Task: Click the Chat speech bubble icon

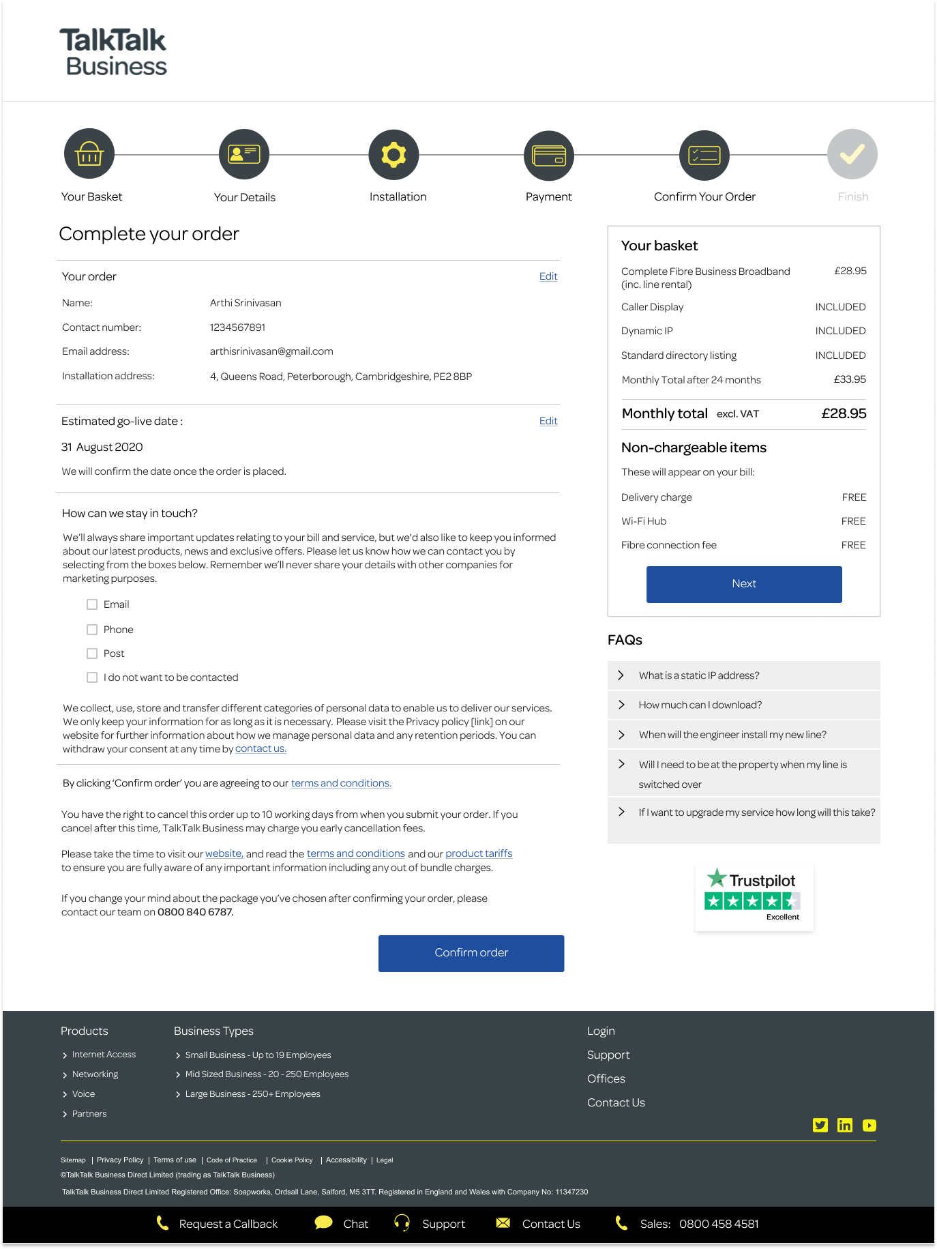Action: coord(323,1223)
